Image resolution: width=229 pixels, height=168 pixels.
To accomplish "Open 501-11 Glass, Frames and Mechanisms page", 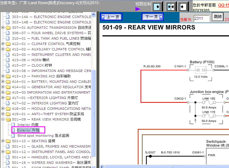I will (x=51, y=146).
